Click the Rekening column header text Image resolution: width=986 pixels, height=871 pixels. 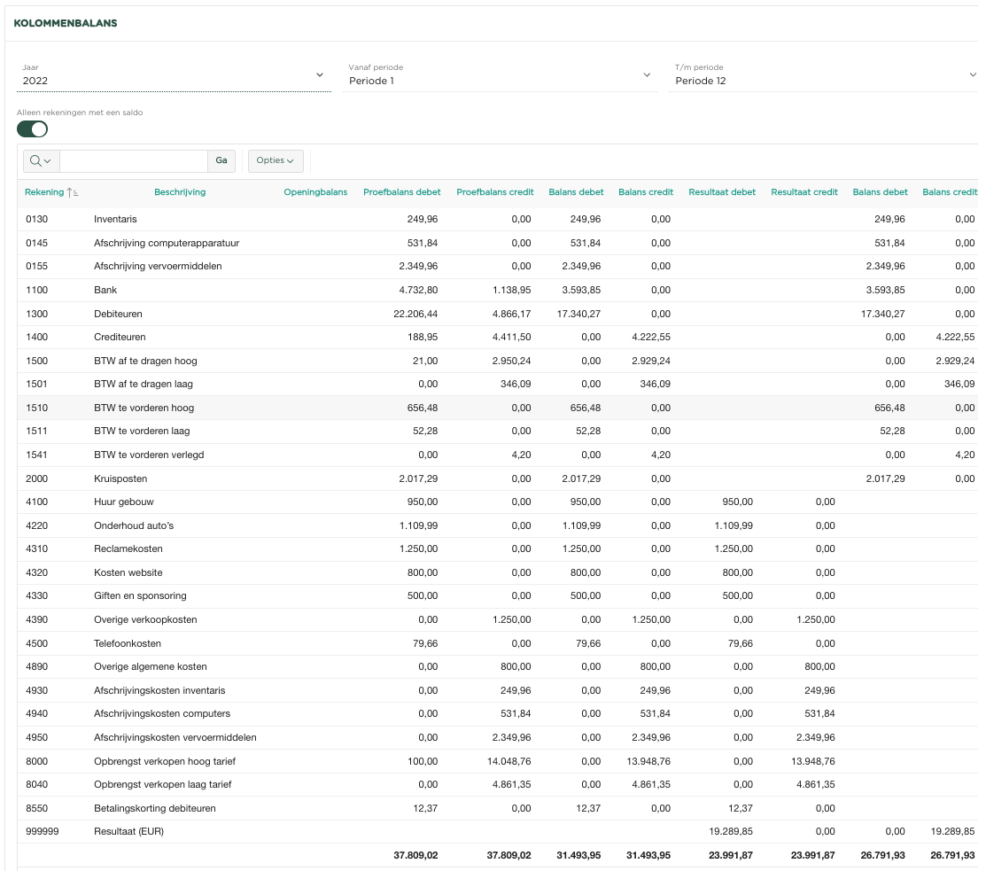pyautogui.click(x=44, y=192)
